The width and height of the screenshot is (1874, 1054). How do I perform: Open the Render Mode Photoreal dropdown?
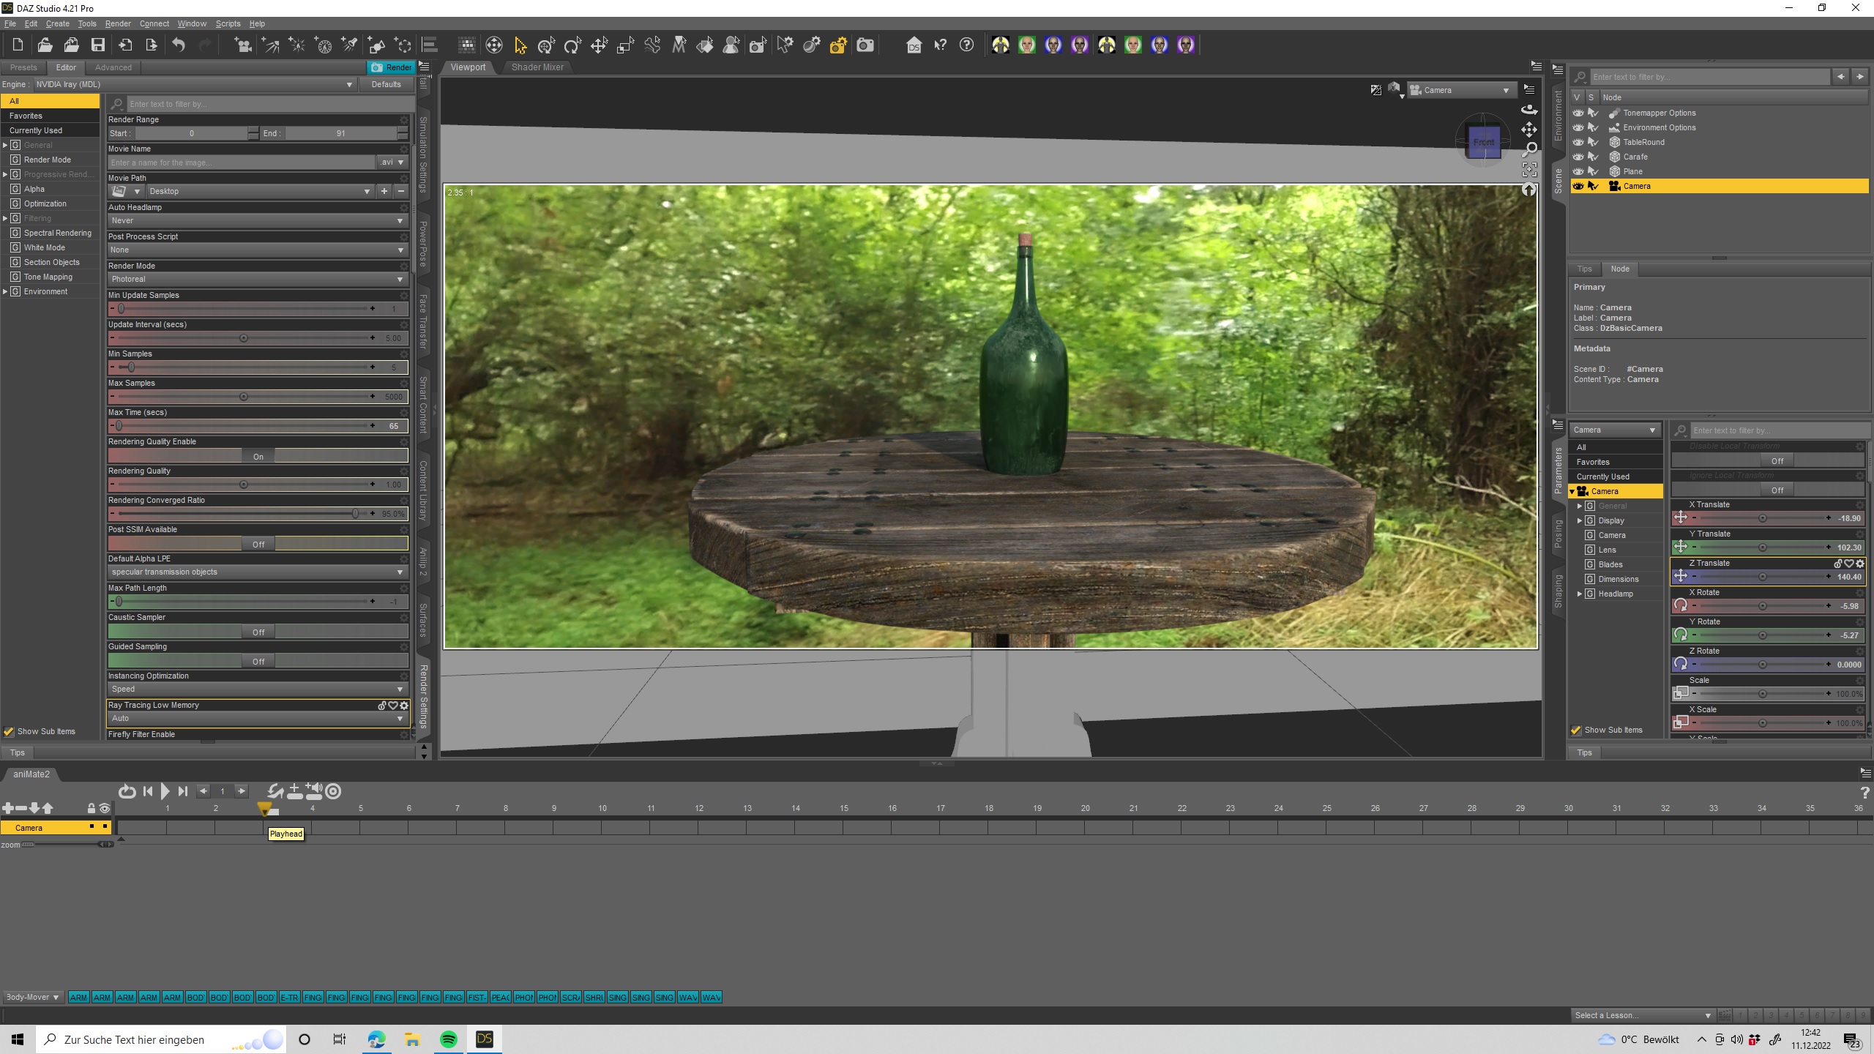coord(257,279)
